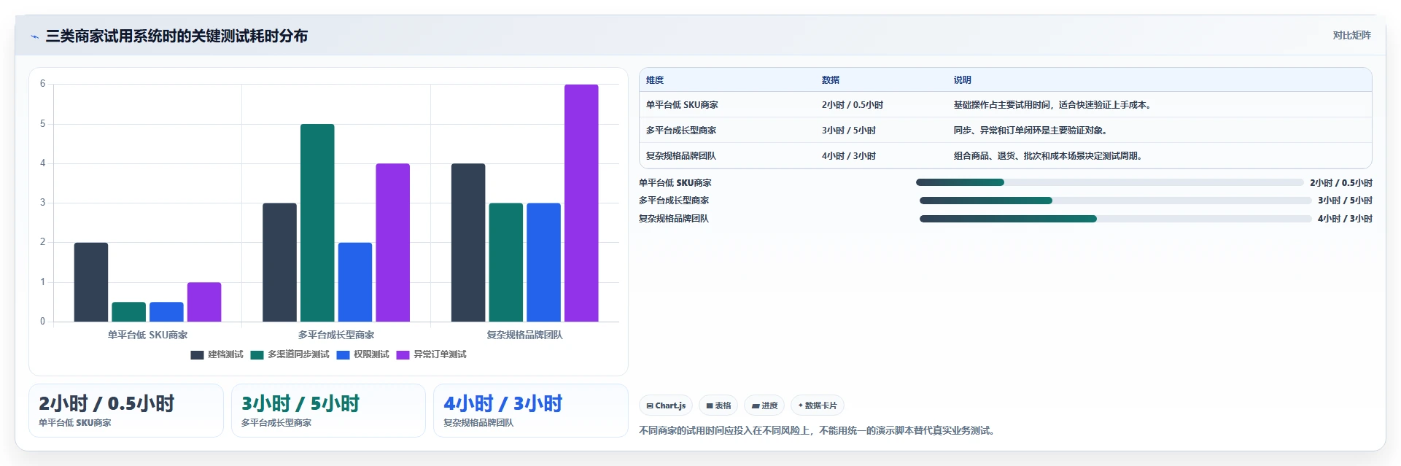This screenshot has height=466, width=1401.
Task: Click x-axis label 复杂规格品牌团队
Action: pyautogui.click(x=525, y=335)
